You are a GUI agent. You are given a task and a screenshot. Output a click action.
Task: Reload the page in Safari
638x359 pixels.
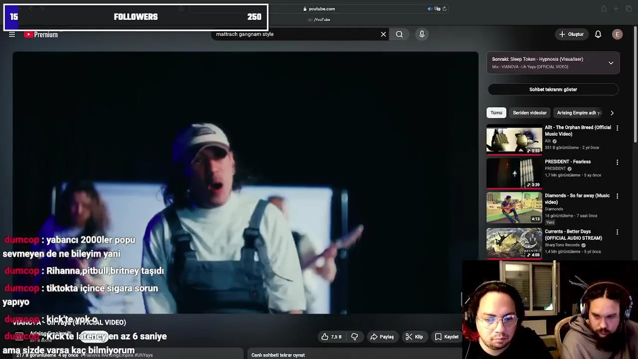tap(445, 8)
